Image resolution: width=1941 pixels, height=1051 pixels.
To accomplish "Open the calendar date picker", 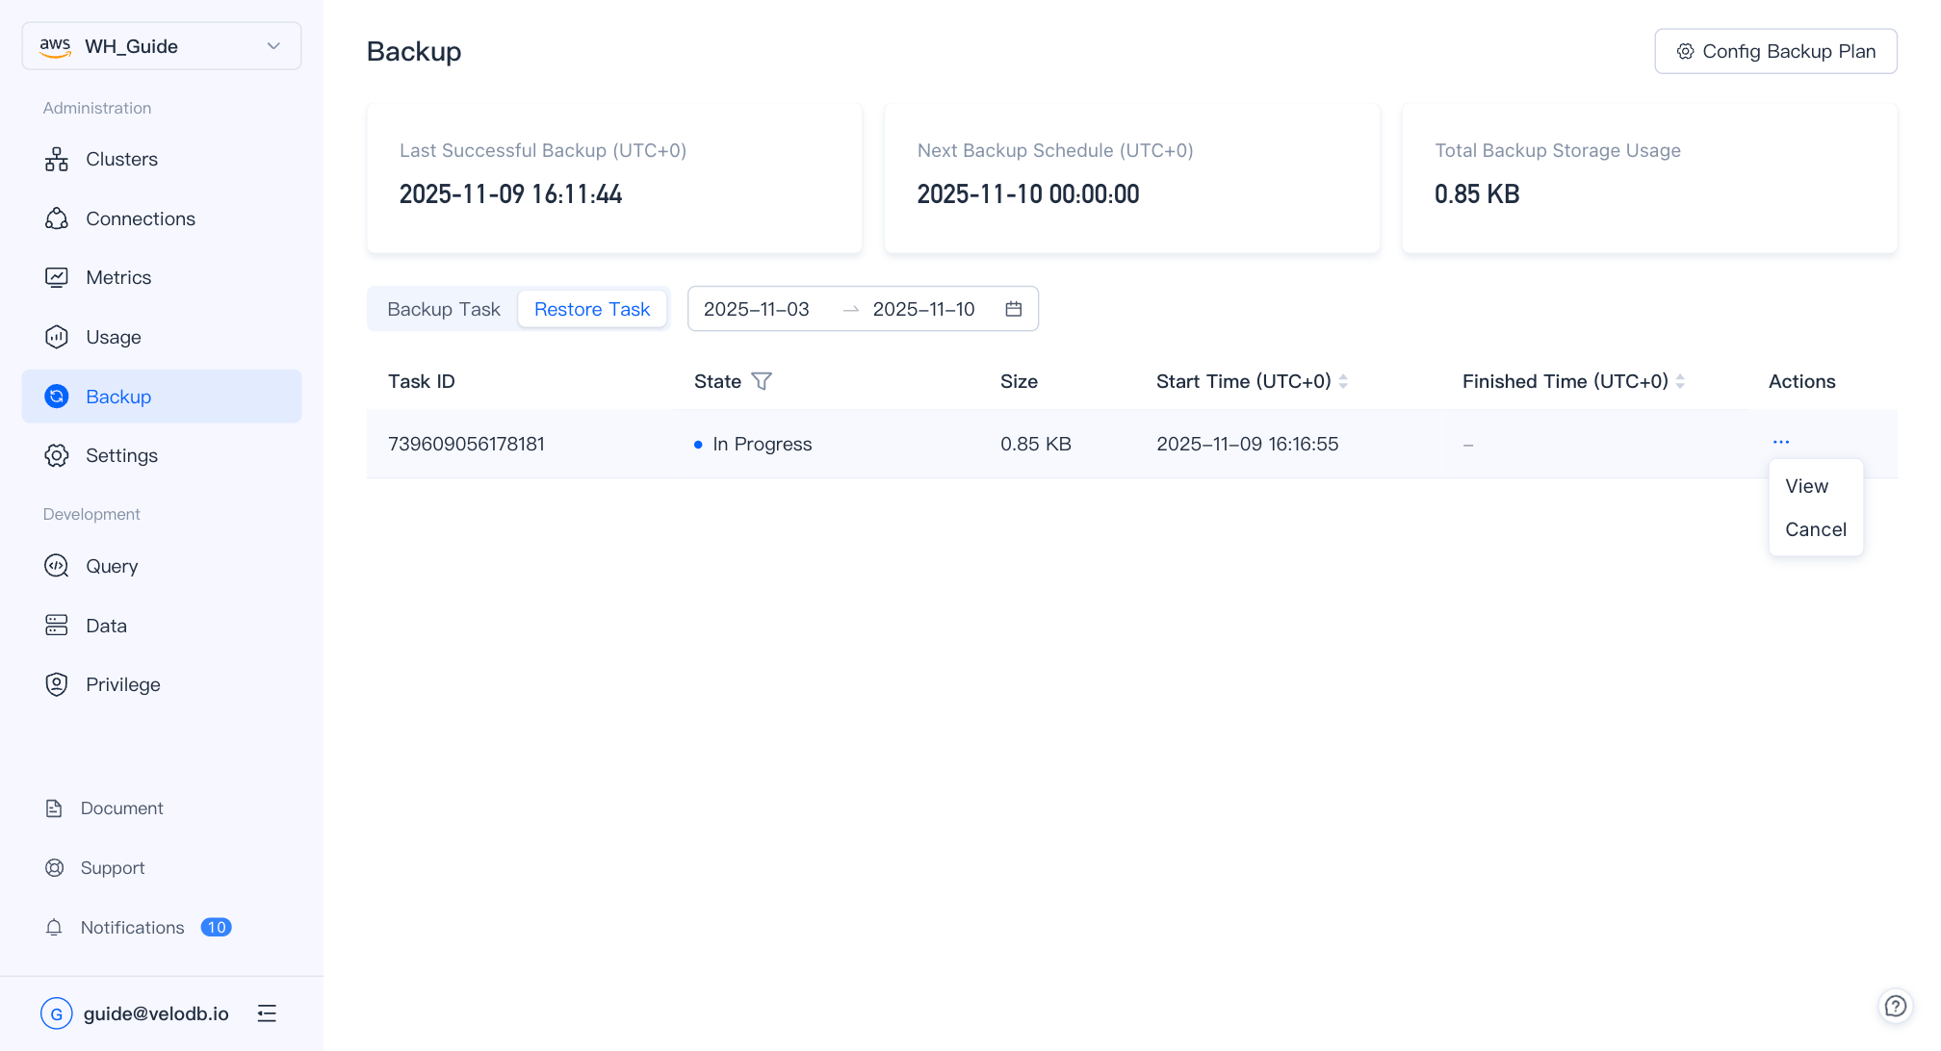I will coord(1013,309).
